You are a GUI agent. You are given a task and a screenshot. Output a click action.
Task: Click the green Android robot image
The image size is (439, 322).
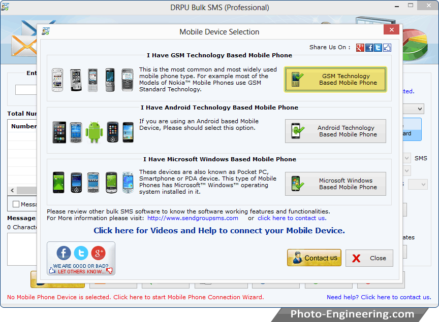coord(94,132)
